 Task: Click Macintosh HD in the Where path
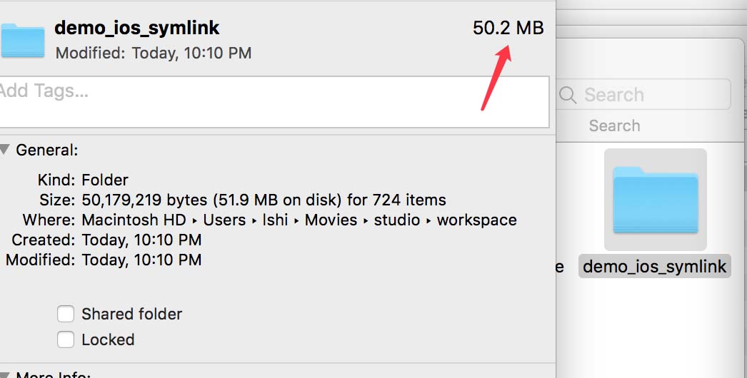click(x=134, y=220)
